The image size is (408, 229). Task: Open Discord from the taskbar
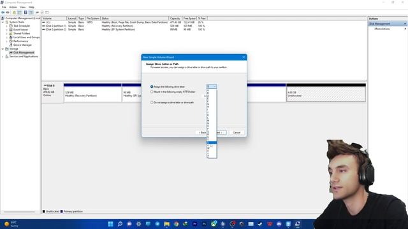tap(279, 224)
